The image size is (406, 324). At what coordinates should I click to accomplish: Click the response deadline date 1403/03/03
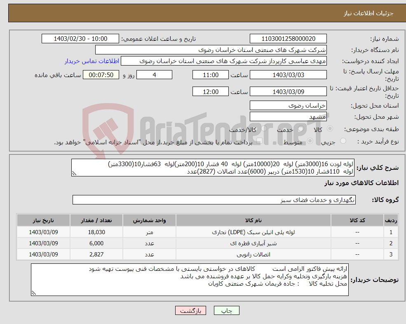pos(288,75)
